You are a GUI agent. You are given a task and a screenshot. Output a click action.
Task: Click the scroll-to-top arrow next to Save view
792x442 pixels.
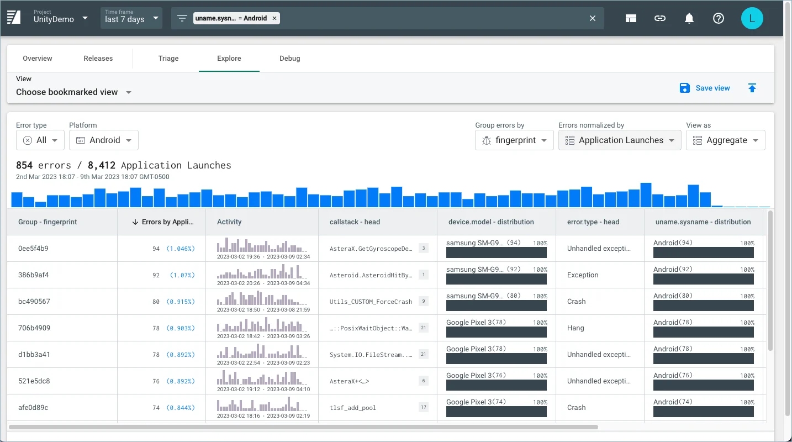(752, 88)
